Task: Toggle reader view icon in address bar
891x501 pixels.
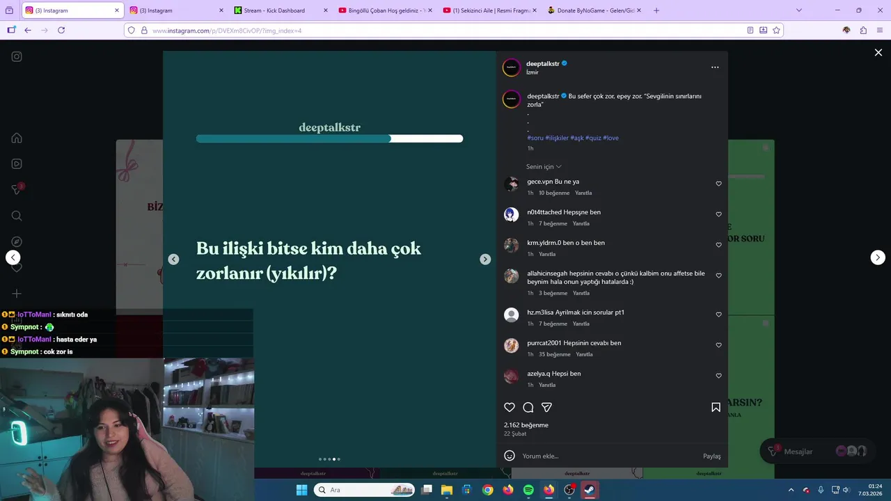Action: tap(750, 30)
